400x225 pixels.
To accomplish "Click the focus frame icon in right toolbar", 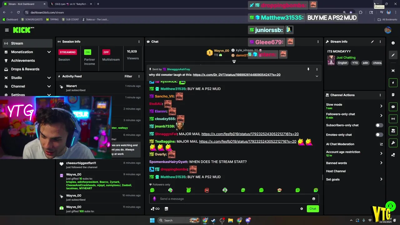I will (x=393, y=71).
